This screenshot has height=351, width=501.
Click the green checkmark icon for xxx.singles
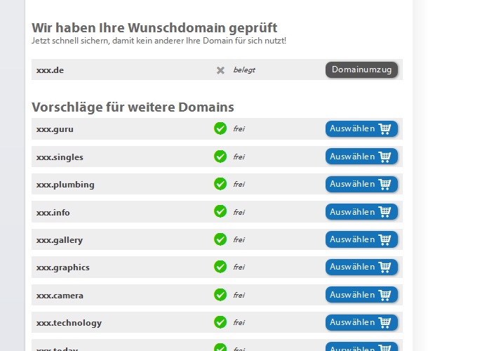tap(220, 157)
